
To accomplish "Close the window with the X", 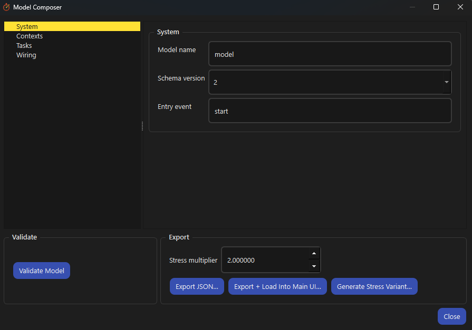I will [460, 7].
